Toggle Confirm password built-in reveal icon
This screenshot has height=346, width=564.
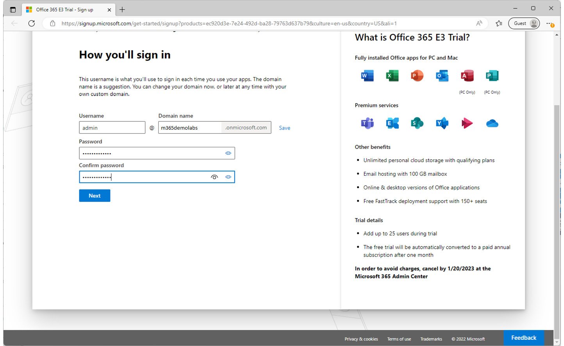pyautogui.click(x=214, y=177)
